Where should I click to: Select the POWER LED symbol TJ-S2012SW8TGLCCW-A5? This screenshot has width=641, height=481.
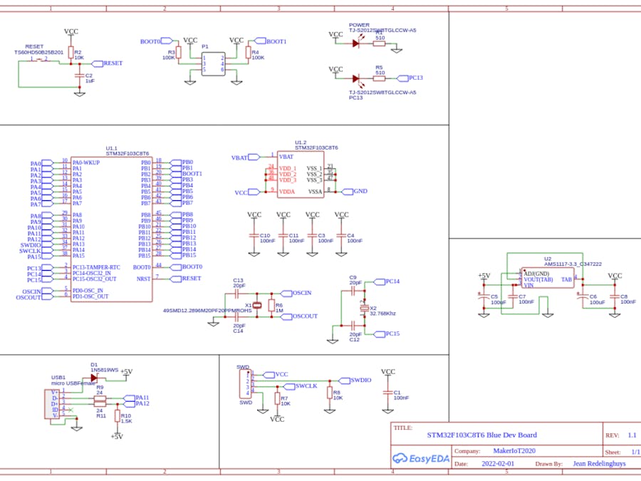pos(355,43)
